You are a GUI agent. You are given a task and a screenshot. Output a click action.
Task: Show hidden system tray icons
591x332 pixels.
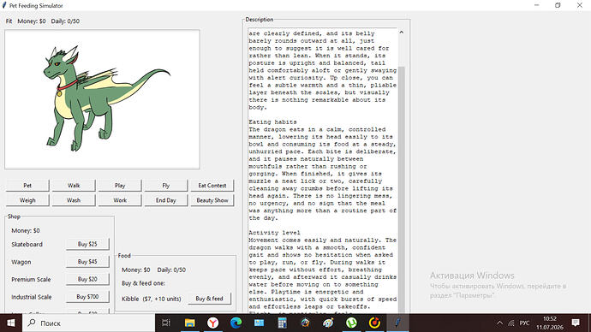coord(500,323)
